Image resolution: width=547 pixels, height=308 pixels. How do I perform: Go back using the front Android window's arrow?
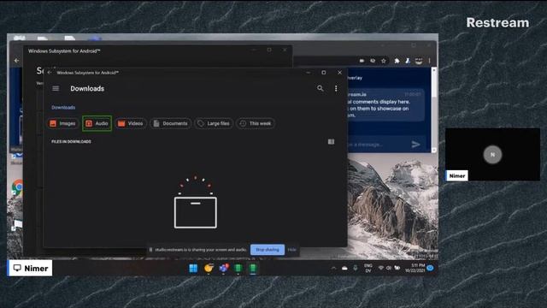[50, 73]
